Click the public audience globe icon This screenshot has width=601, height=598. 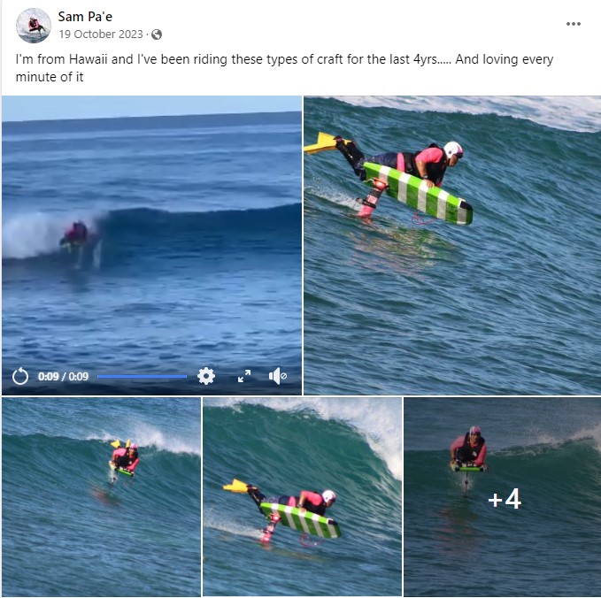coord(157,34)
